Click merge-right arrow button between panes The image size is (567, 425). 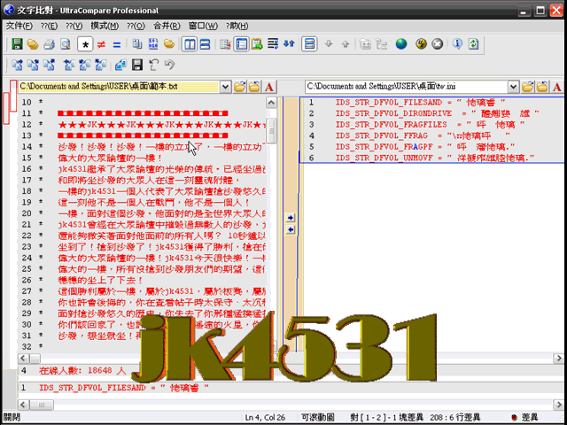click(291, 217)
